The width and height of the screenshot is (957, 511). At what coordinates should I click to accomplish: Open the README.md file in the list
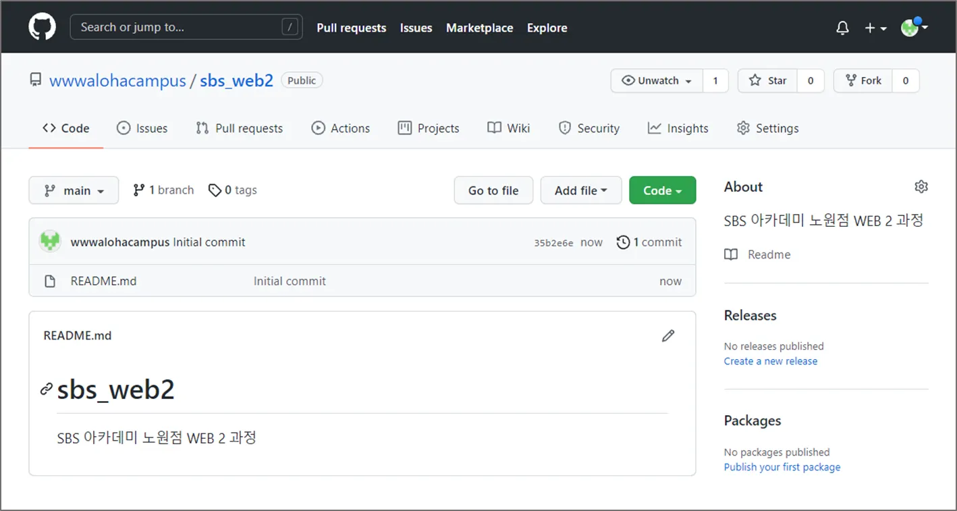pyautogui.click(x=103, y=281)
